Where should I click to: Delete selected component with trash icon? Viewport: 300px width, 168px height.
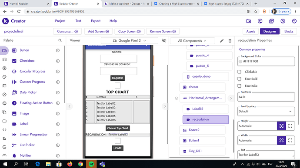230,41
